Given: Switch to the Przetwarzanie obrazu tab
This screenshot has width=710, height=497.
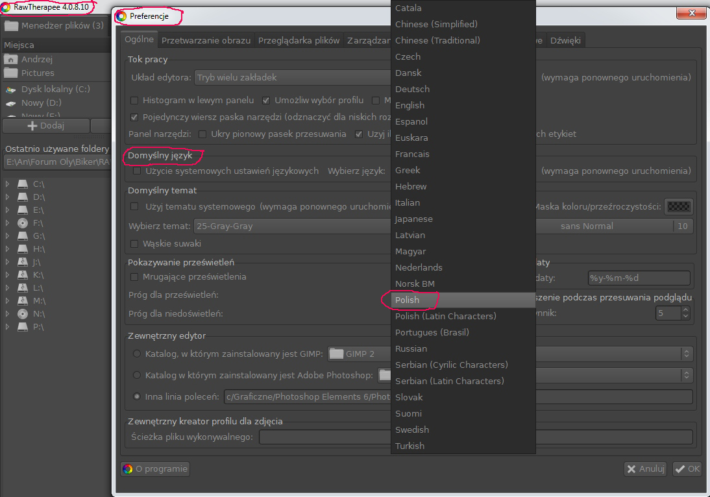Looking at the screenshot, I should coord(206,40).
